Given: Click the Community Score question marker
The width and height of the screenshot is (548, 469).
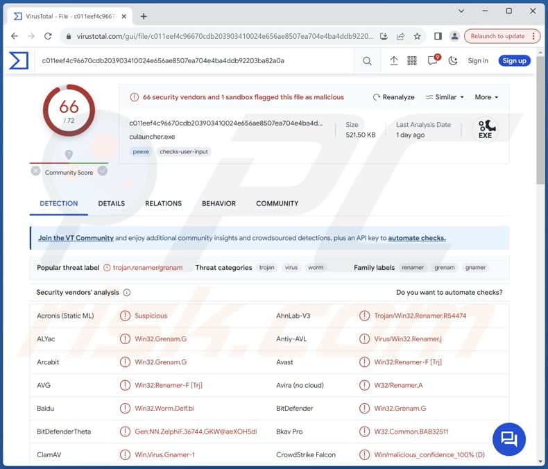Looking at the screenshot, I should 69,155.
